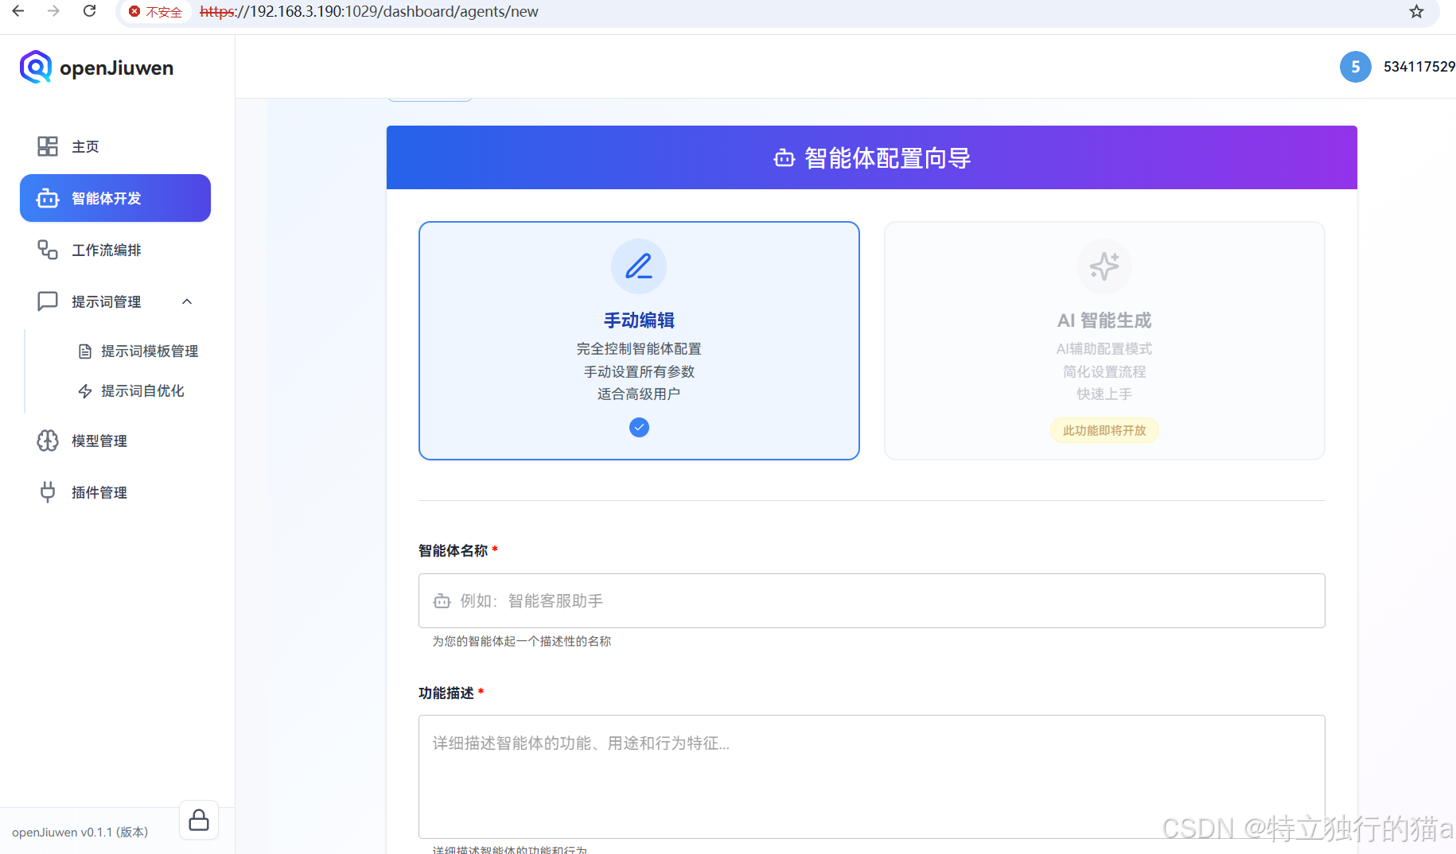This screenshot has width=1456, height=854.
Task: Select the 手动编辑 configuration mode card
Action: click(638, 340)
